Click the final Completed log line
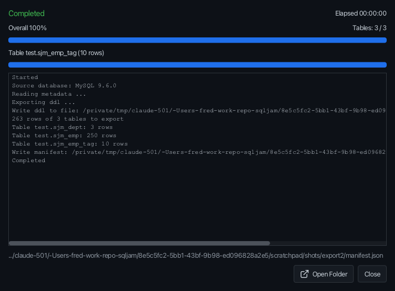This screenshot has height=291, width=395. pyautogui.click(x=29, y=161)
